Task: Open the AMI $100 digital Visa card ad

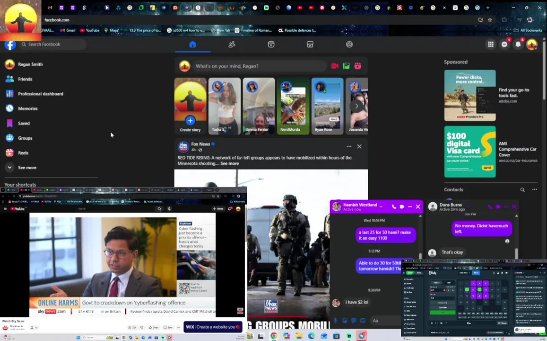Action: coord(470,152)
